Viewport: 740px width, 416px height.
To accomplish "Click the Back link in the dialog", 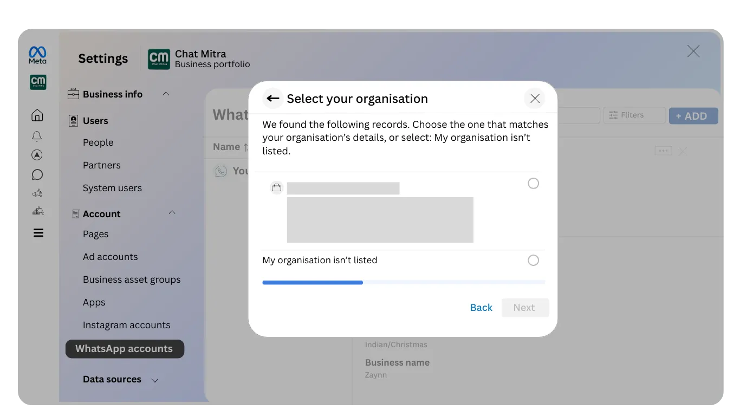I will tap(481, 307).
